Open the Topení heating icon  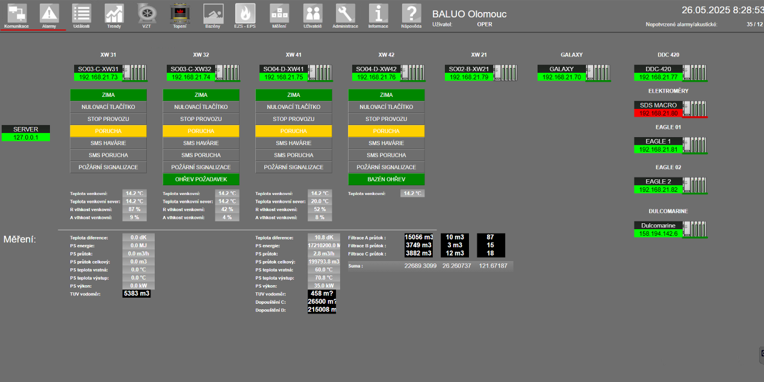(x=179, y=13)
